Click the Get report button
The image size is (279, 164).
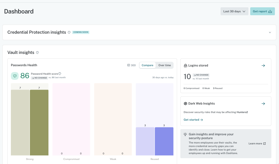(262, 11)
